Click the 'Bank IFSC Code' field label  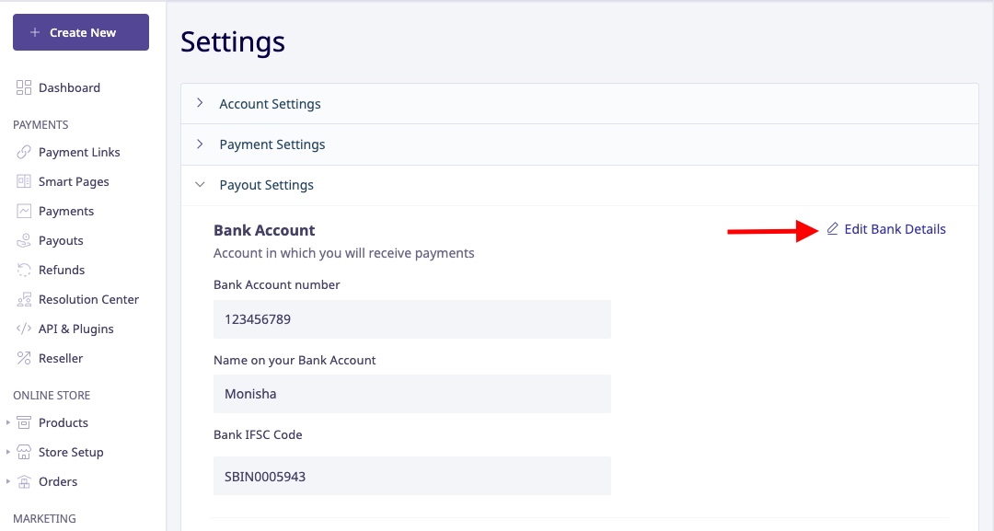click(x=258, y=434)
